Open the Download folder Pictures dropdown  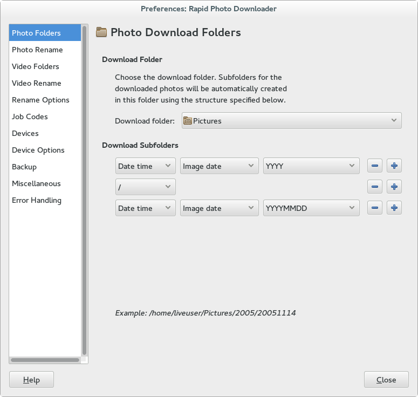[292, 121]
